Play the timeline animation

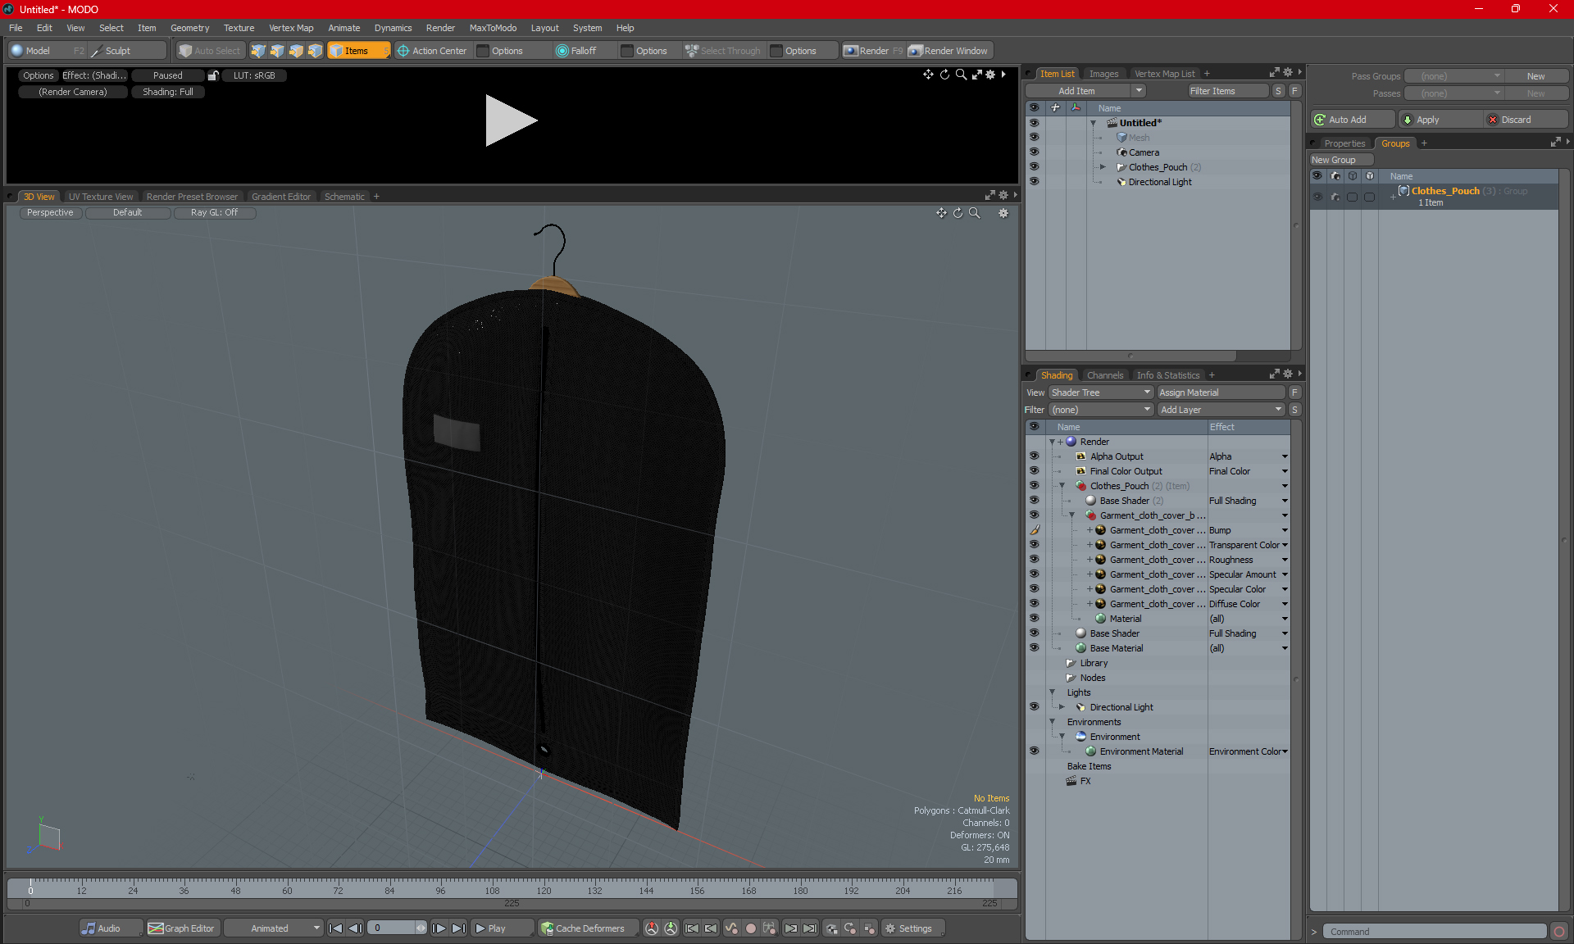pos(502,928)
